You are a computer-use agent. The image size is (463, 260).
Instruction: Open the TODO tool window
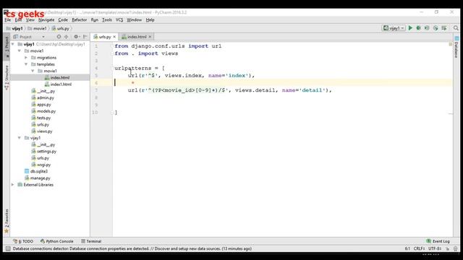(x=23, y=241)
